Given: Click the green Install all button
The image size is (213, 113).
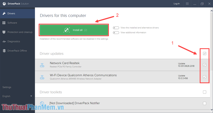Looking at the screenshot, I should [74, 30].
